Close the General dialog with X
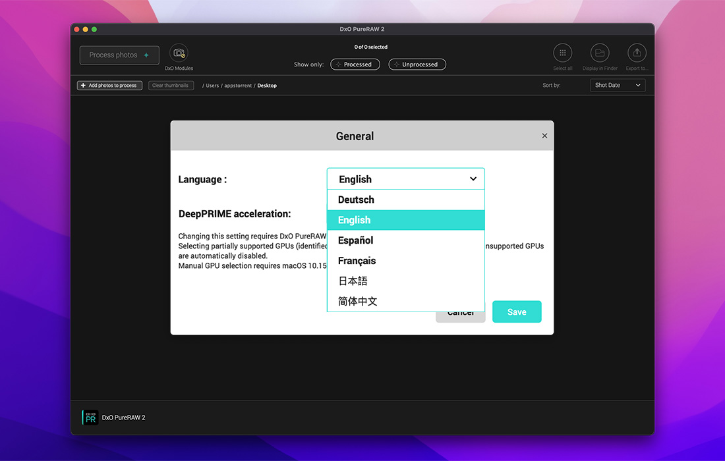Screen dimensions: 725x461 click(x=544, y=136)
